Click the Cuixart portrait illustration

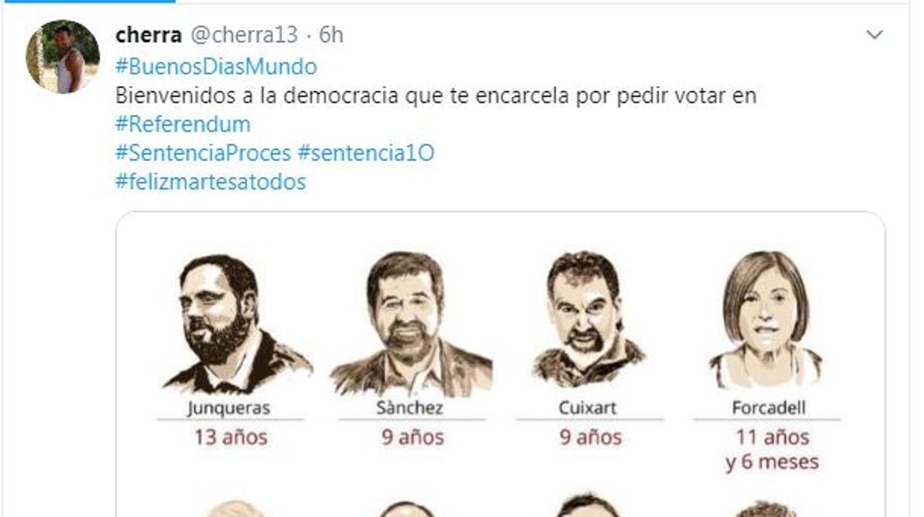tap(588, 320)
